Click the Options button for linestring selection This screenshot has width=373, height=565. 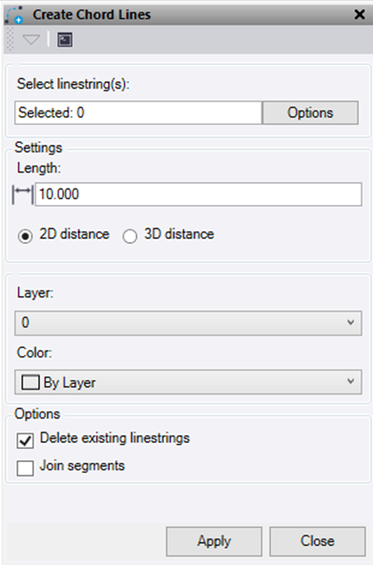[x=310, y=112]
